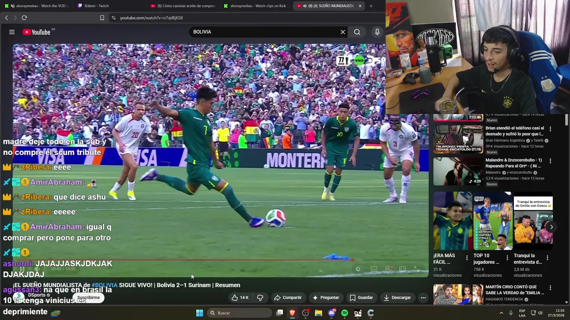Image resolution: width=570 pixels, height=320 pixels.
Task: Open the 7:12:46 video thumbnail
Action: 458,118
